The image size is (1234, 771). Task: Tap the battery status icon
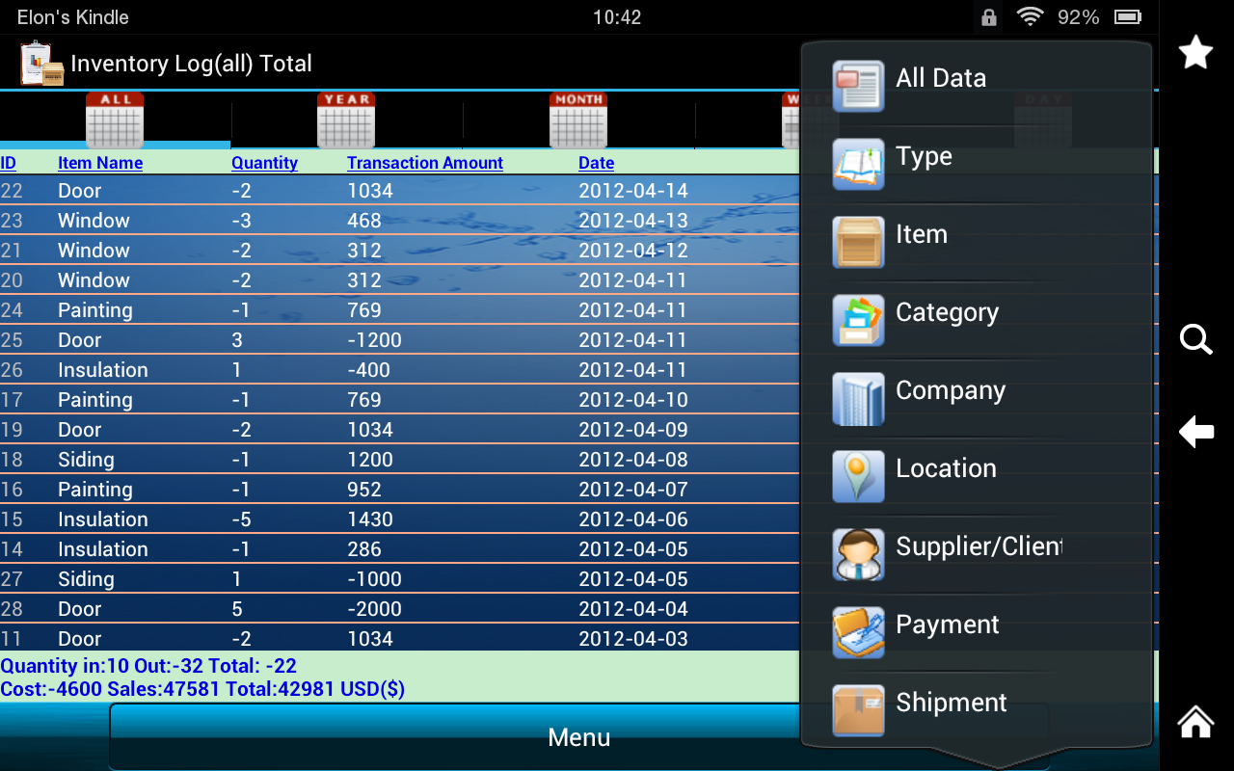click(x=1128, y=17)
